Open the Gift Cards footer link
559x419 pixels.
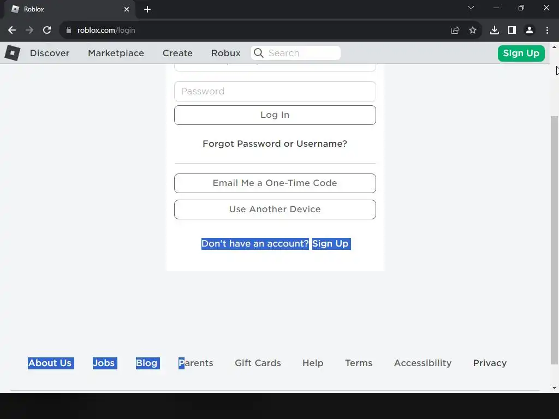[x=258, y=363]
